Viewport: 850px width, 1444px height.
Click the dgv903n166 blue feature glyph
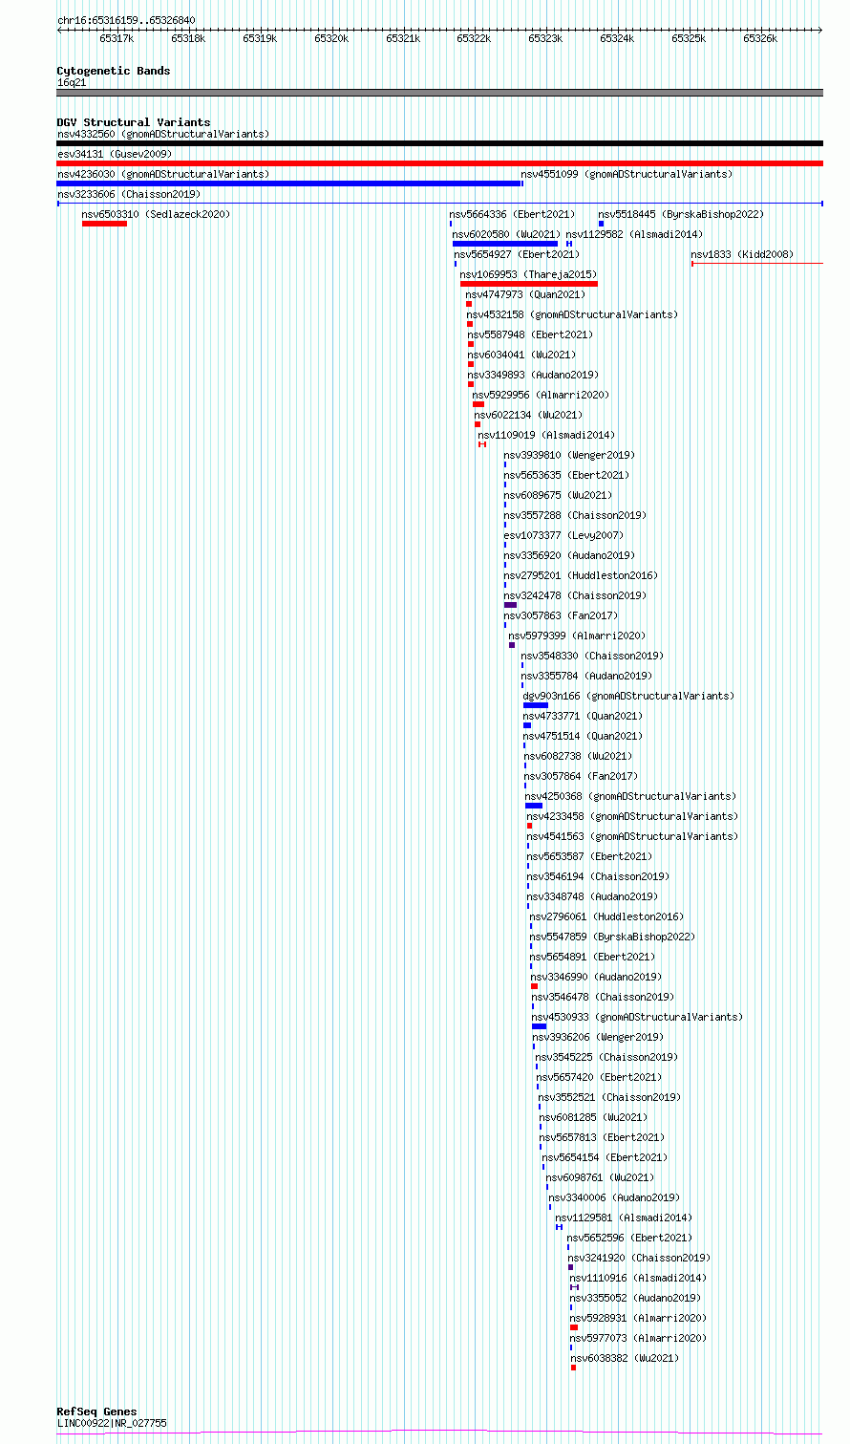pos(536,705)
